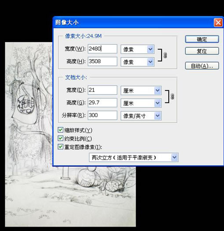Click the document size constrain link icon

pos(172,96)
